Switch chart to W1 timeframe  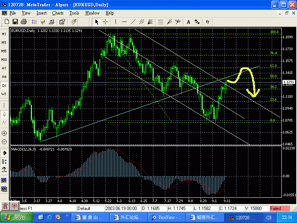click(x=4, y=94)
